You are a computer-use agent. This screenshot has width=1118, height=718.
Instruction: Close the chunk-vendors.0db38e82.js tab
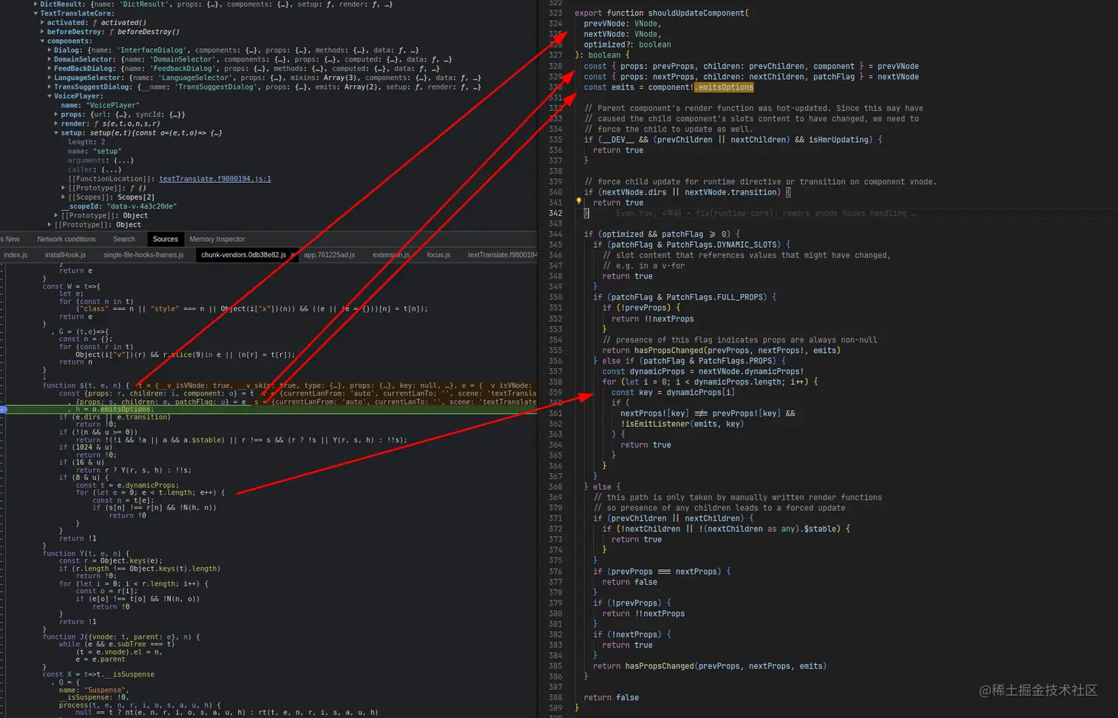(292, 255)
